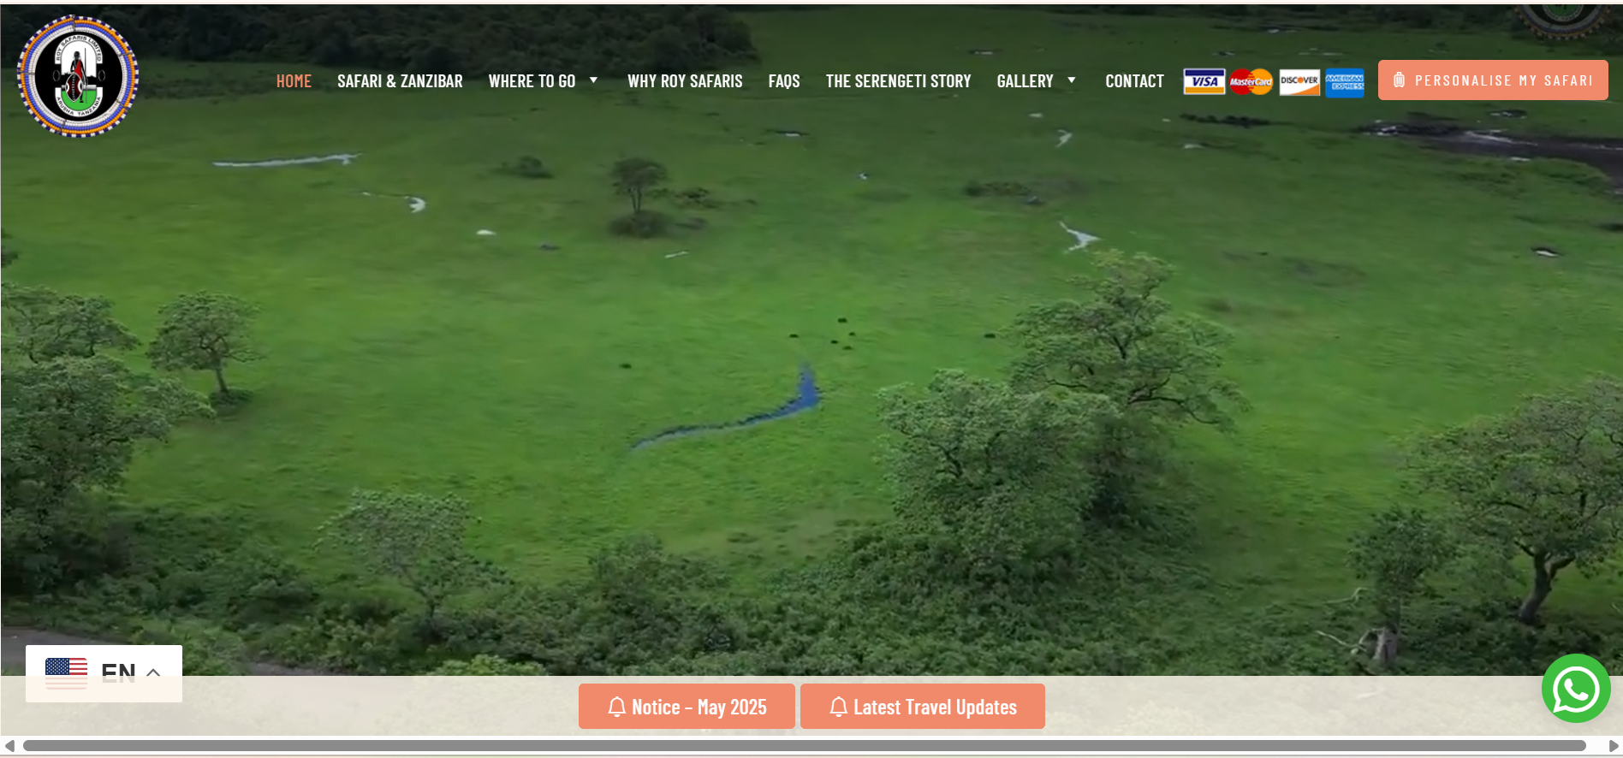Click the Visa card icon
The image size is (1623, 758).
click(1204, 81)
